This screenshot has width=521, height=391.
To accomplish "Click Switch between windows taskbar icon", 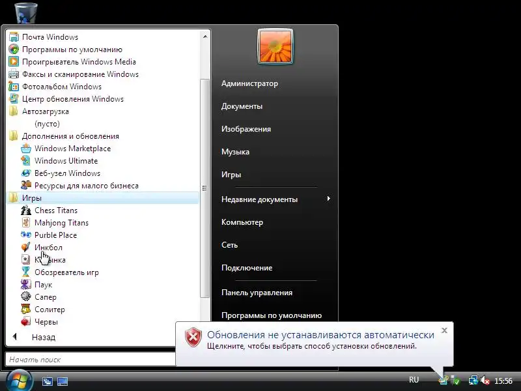I will [x=48, y=381].
